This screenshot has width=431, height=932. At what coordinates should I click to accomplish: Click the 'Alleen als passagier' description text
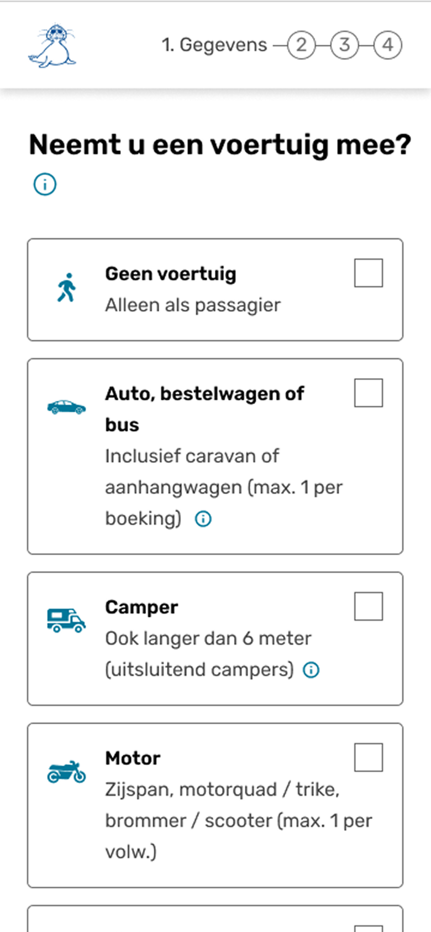(x=193, y=305)
